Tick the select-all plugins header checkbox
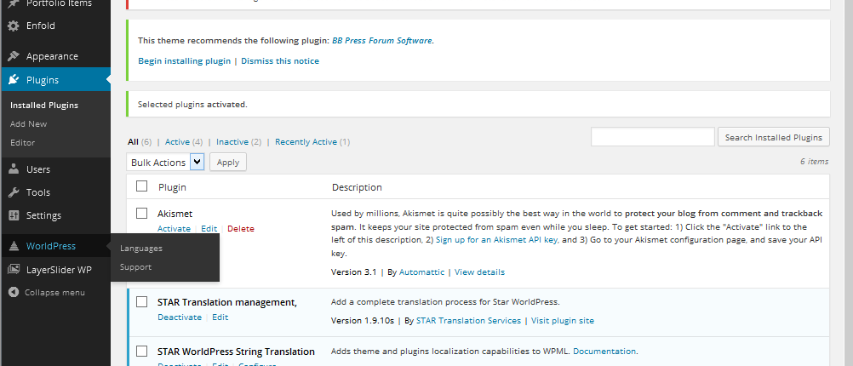This screenshot has height=366, width=853. (142, 186)
